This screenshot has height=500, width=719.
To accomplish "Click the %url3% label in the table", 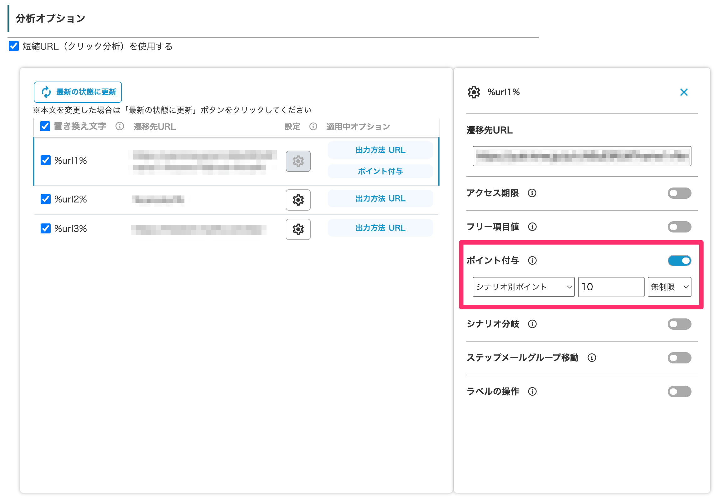I will 70,228.
